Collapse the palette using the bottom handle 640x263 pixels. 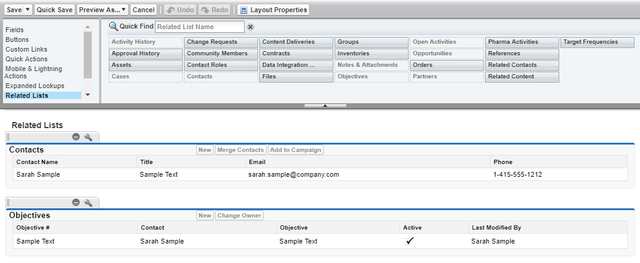tap(325, 106)
